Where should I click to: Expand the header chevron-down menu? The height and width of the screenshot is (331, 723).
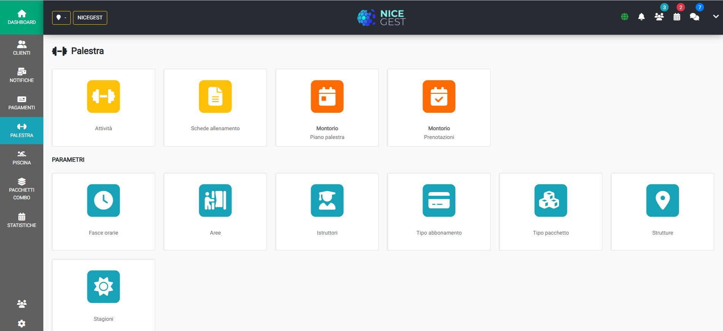click(x=716, y=16)
